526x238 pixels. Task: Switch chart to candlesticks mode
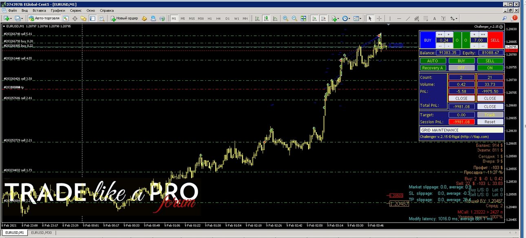tap(266, 18)
